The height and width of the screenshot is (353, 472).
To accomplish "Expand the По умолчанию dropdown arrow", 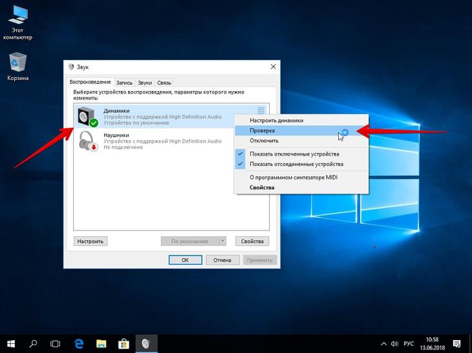I will click(x=222, y=241).
